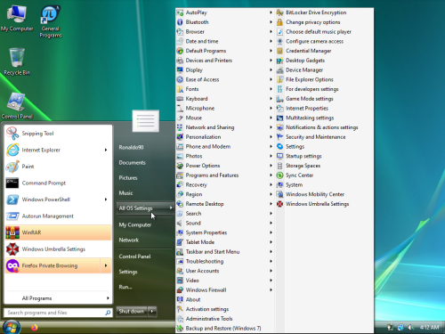
Task: Expand the Power Options submenu arrow
Action: click(271, 166)
